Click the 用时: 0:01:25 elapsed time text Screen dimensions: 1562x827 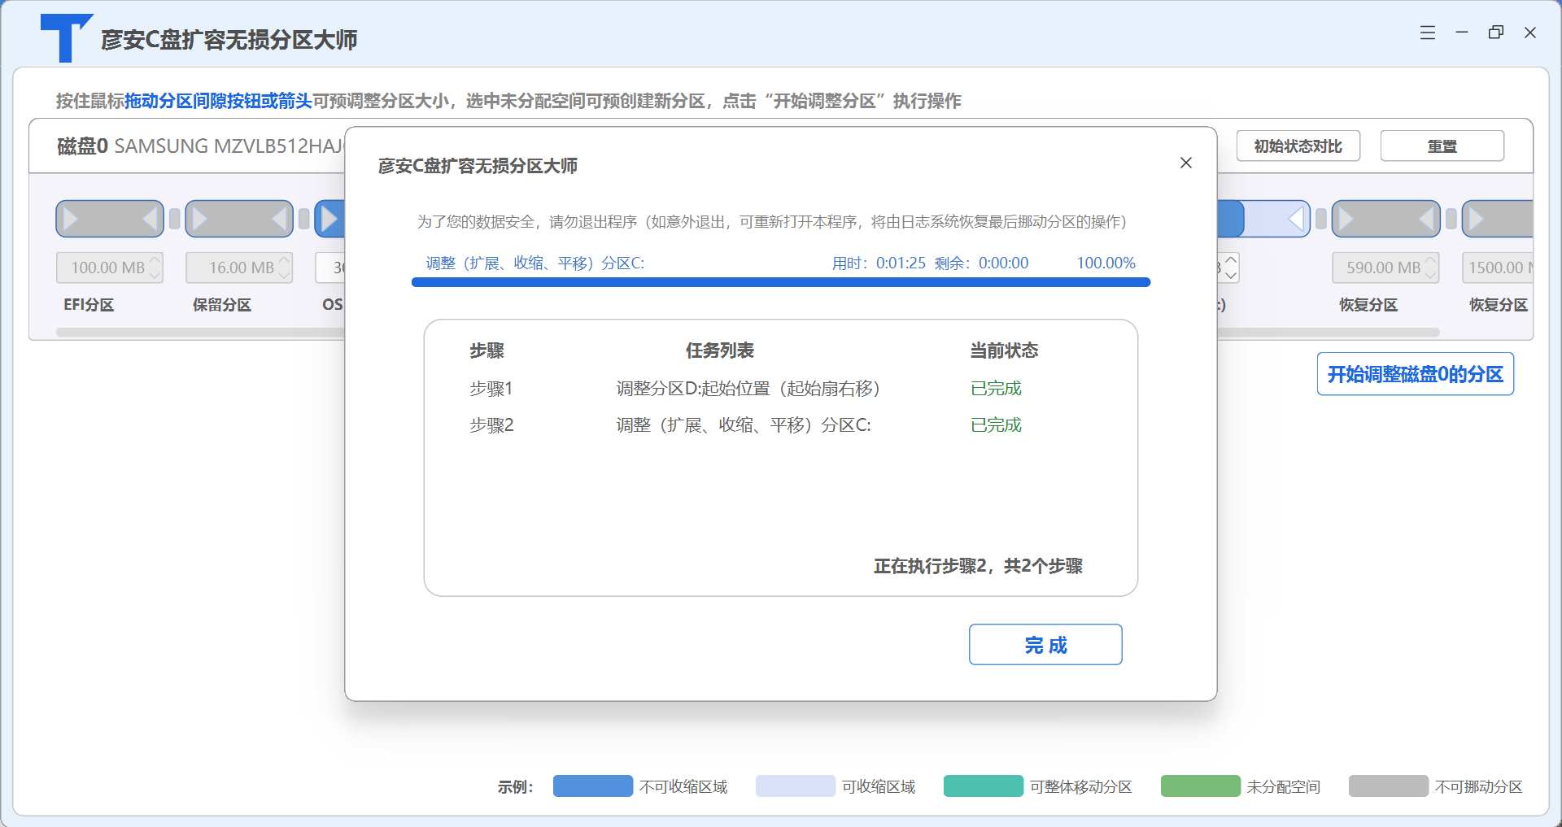(x=879, y=263)
